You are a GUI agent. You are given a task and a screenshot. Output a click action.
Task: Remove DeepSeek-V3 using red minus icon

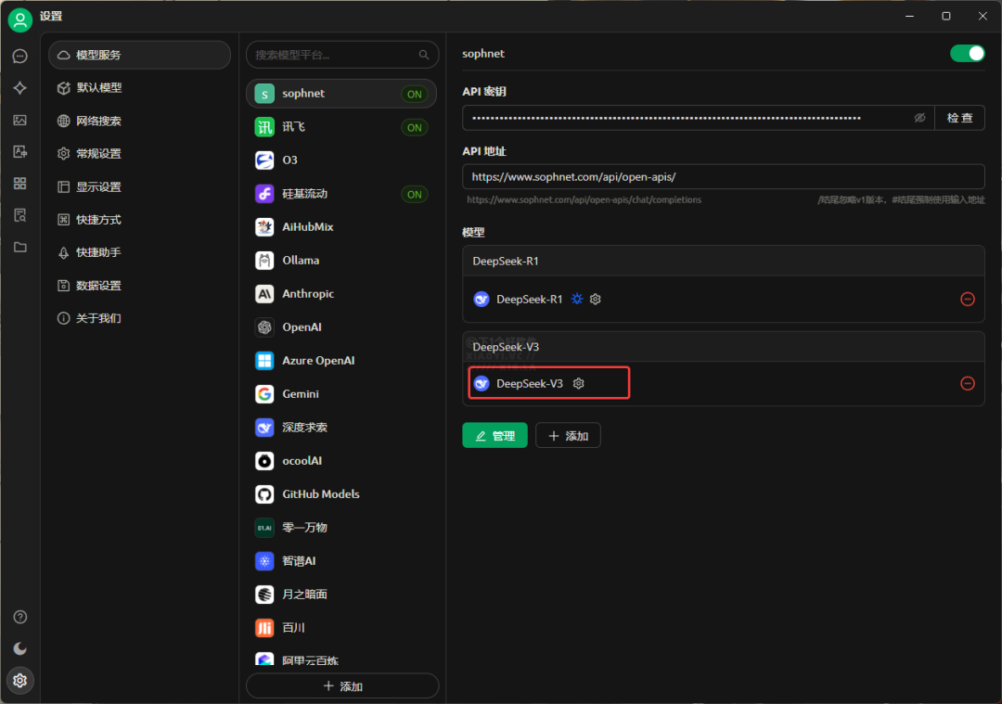point(968,383)
